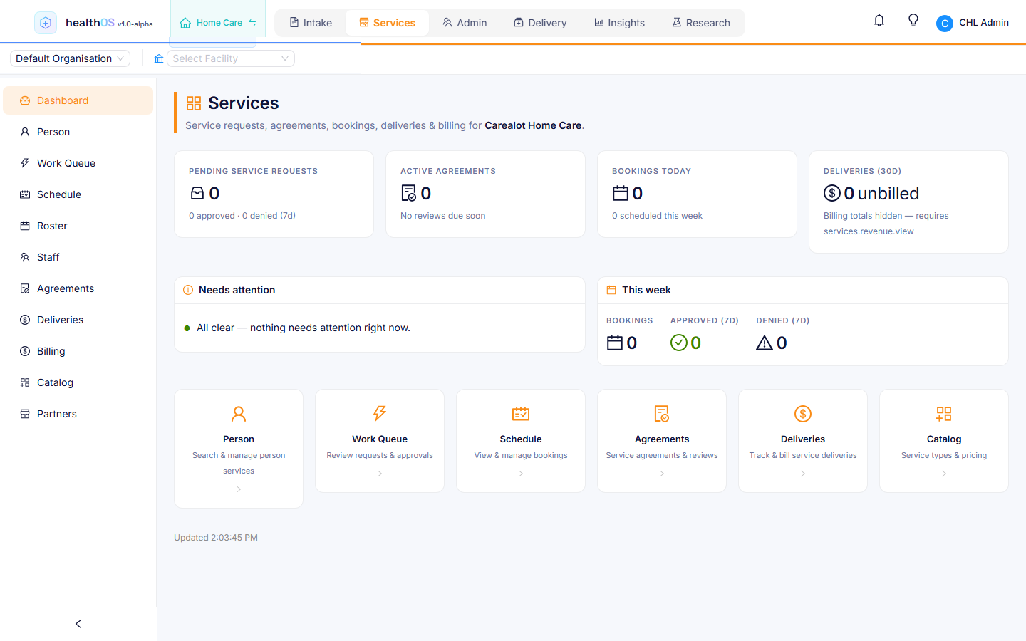Click the chevron on the Agreements card
Viewport: 1026px width, 641px height.
tap(662, 474)
